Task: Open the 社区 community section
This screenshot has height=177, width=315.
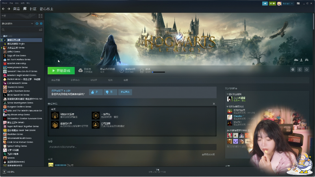Action: click(33, 9)
